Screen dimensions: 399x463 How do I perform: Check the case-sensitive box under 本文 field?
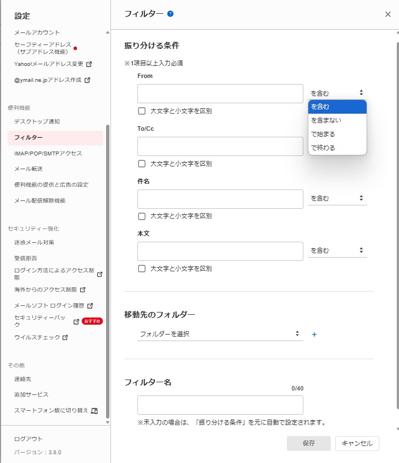tap(142, 269)
